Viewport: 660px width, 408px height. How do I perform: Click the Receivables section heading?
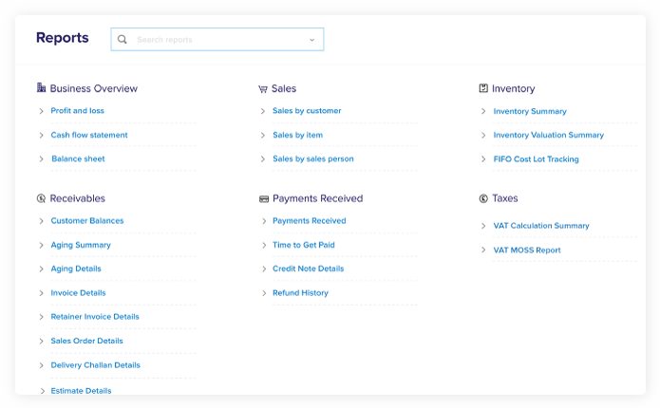click(78, 198)
